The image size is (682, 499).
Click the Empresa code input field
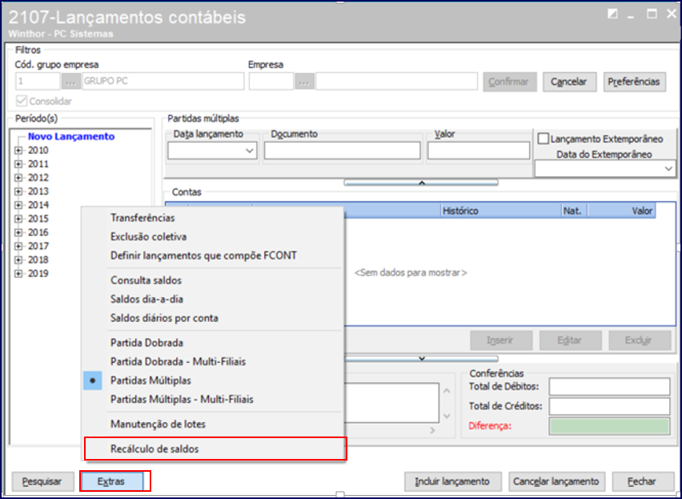coord(271,82)
